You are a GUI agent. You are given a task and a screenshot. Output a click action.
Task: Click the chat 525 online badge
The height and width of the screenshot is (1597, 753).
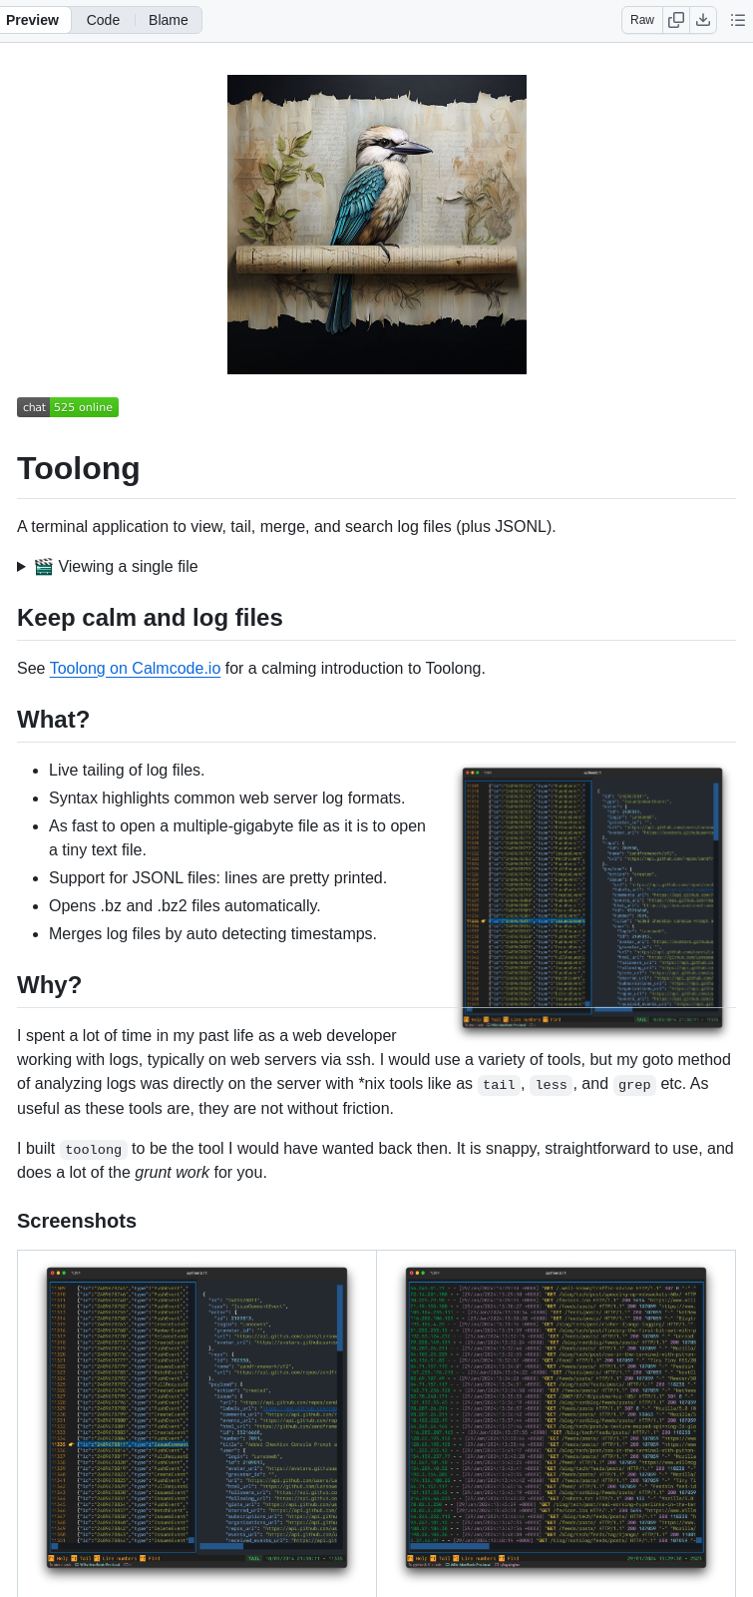click(68, 407)
